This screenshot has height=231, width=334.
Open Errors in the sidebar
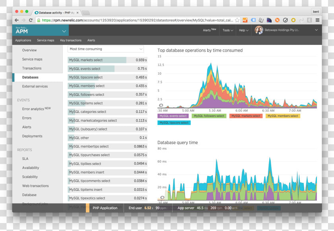[x=27, y=118]
